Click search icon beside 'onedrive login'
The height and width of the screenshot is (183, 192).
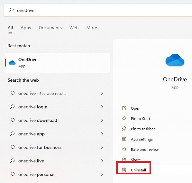(x=12, y=107)
